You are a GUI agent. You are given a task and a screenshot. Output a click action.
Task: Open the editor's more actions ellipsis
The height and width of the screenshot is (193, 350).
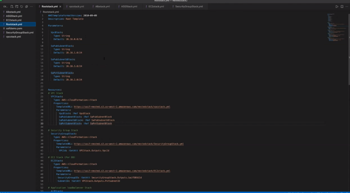(346, 6)
